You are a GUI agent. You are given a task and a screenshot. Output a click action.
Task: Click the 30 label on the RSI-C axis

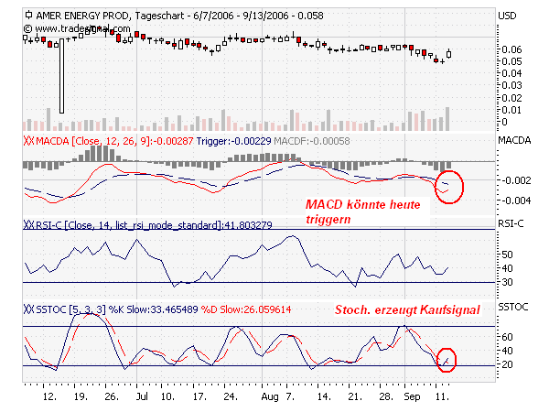[x=507, y=282]
